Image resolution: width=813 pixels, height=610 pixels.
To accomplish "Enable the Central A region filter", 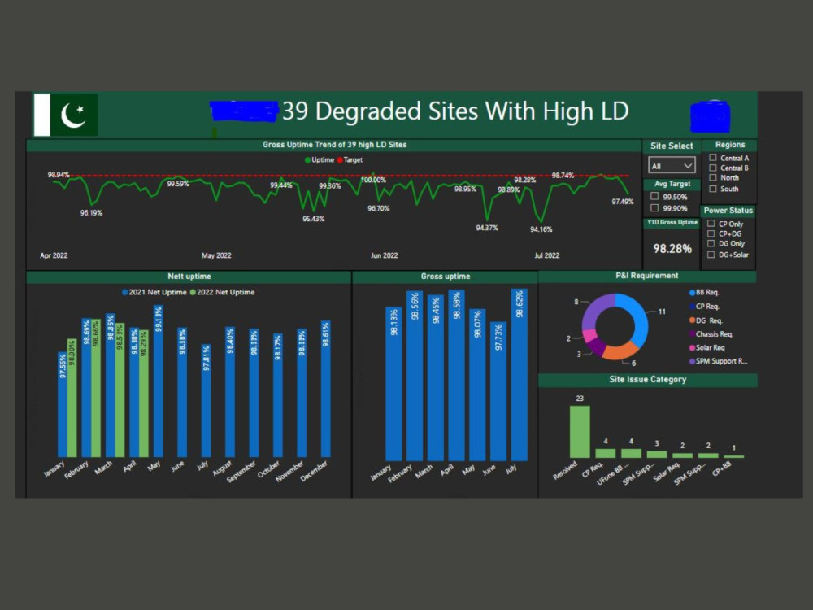I will [x=713, y=158].
